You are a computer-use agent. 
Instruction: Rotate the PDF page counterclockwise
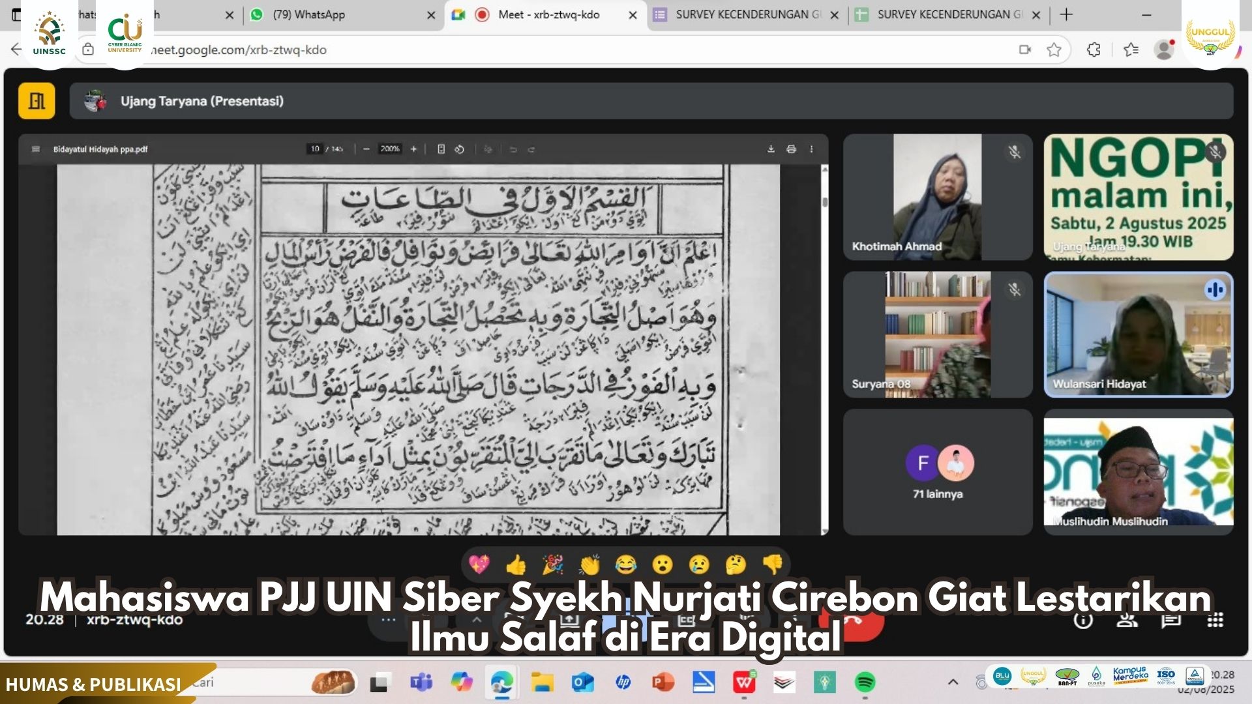[x=460, y=149]
